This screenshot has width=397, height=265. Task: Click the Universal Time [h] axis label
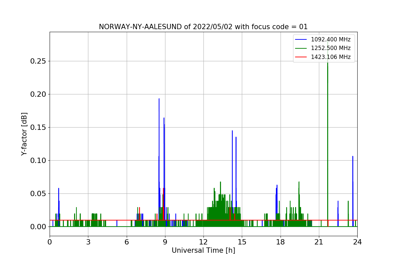pyautogui.click(x=203, y=251)
